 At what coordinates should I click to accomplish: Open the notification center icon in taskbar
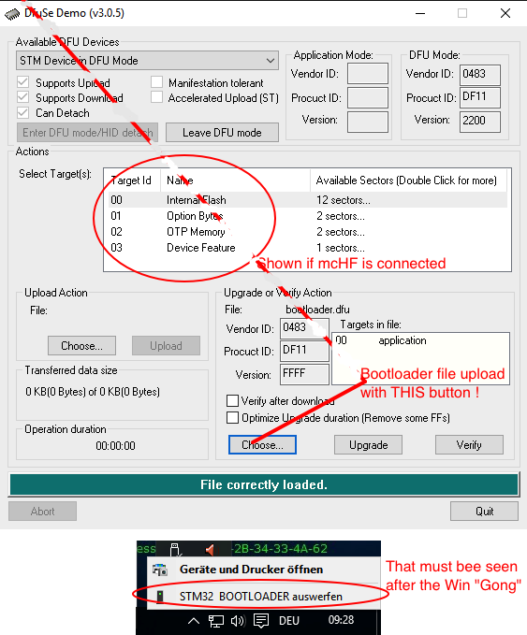[261, 620]
